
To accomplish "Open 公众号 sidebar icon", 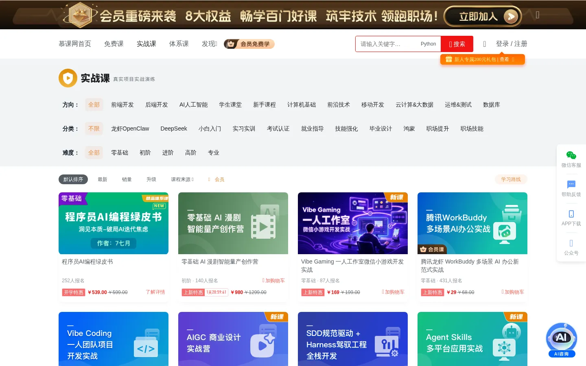I will pyautogui.click(x=571, y=243).
